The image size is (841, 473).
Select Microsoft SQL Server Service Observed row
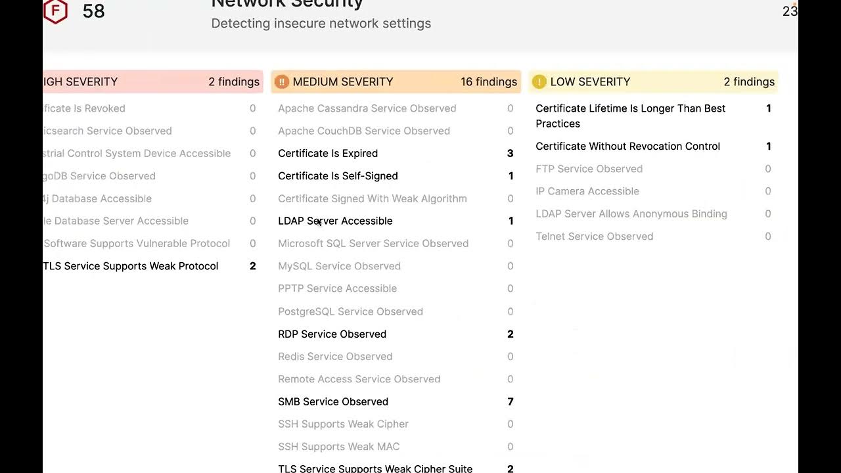pyautogui.click(x=396, y=243)
